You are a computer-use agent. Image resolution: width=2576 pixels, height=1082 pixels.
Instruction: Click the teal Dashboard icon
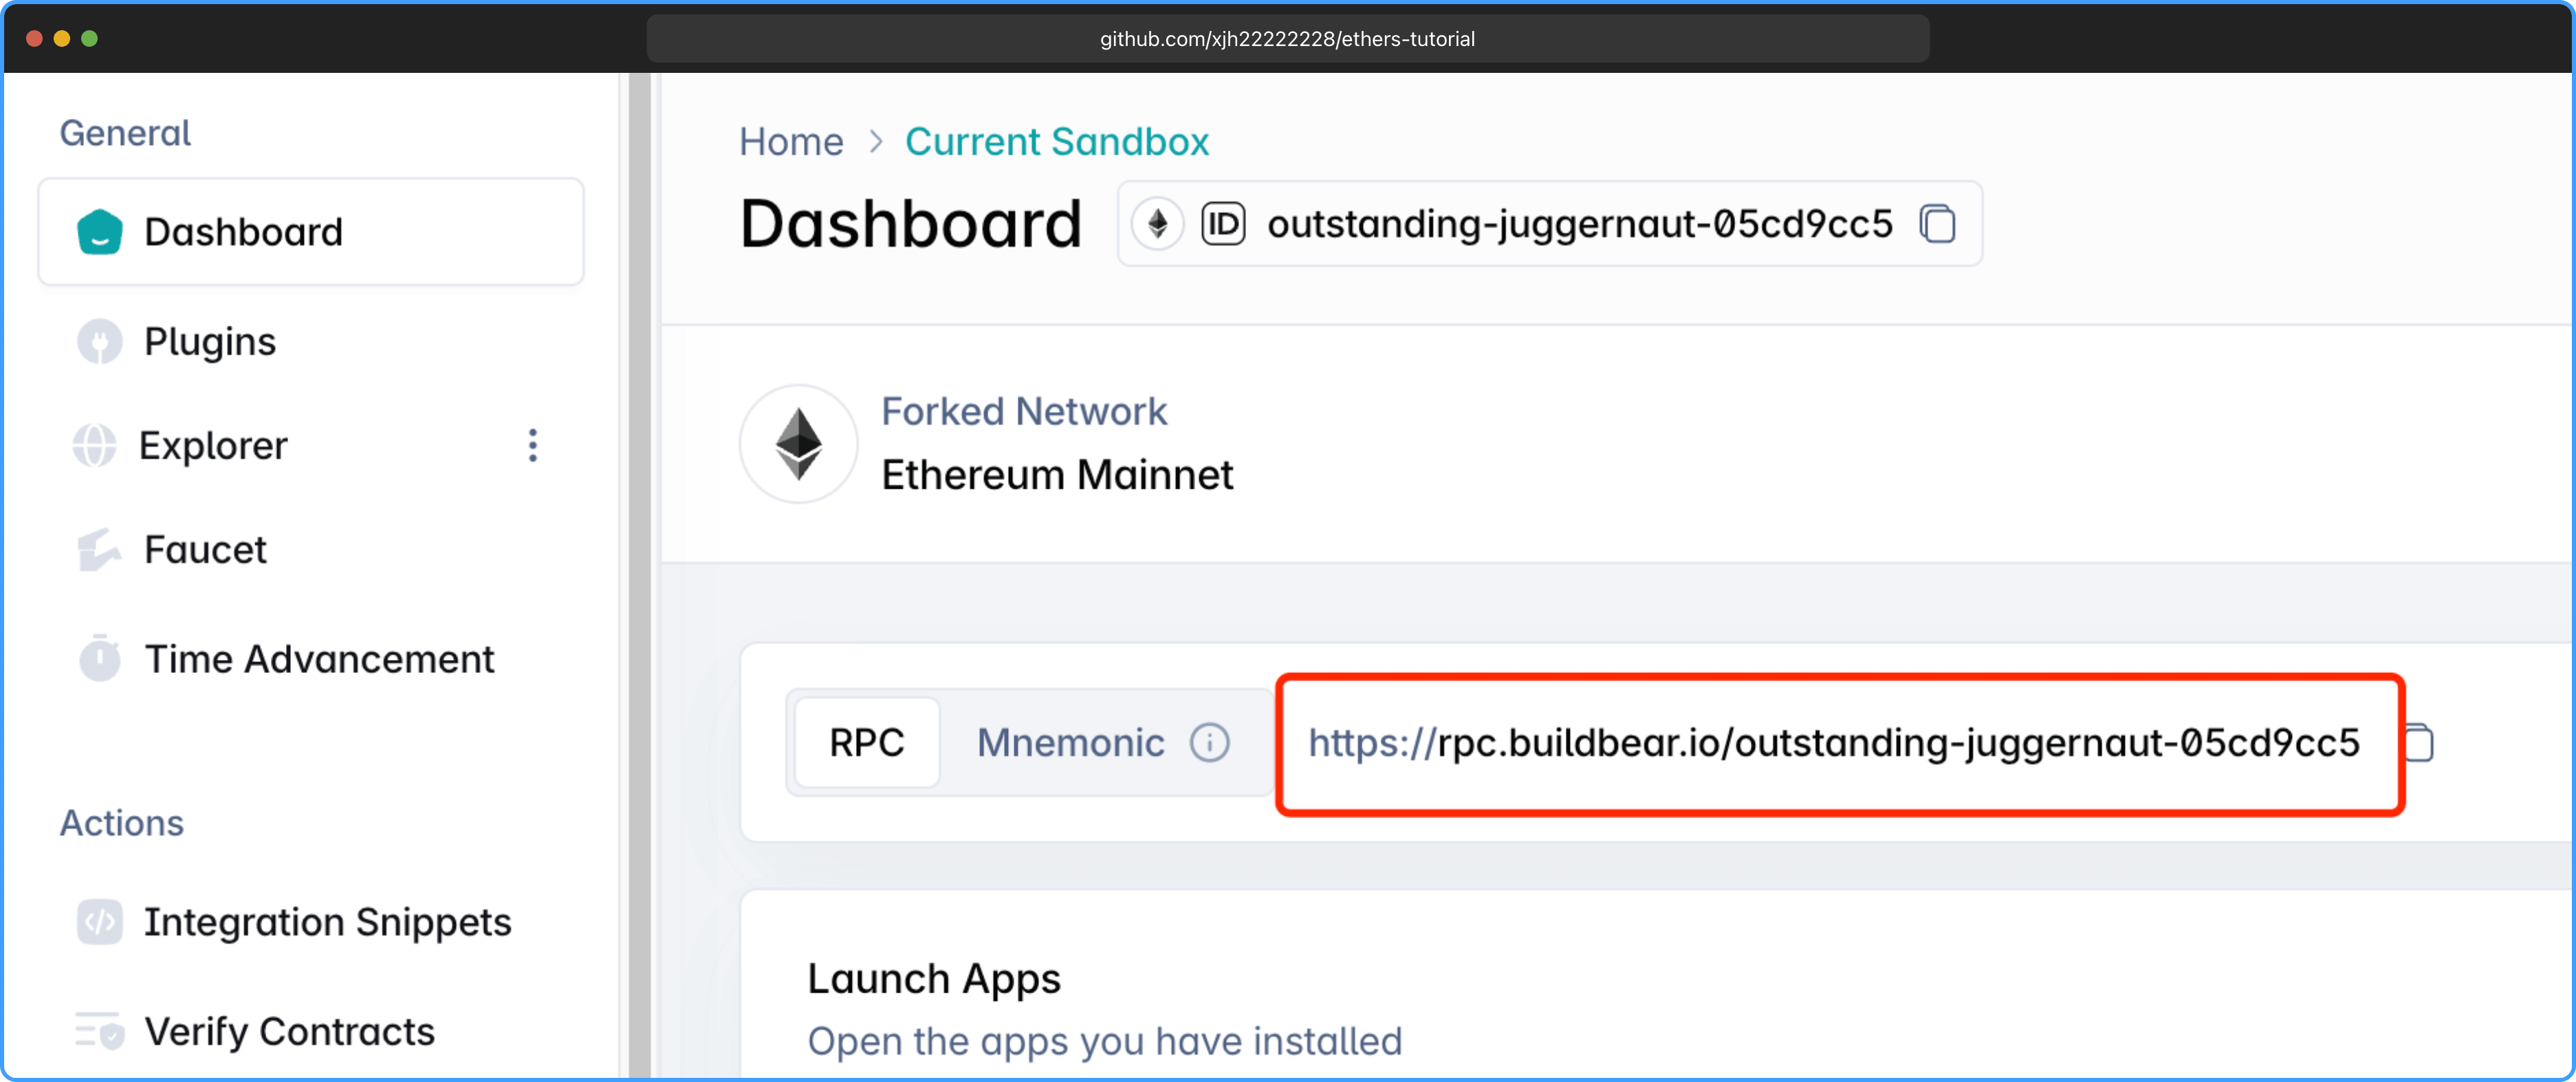click(100, 232)
